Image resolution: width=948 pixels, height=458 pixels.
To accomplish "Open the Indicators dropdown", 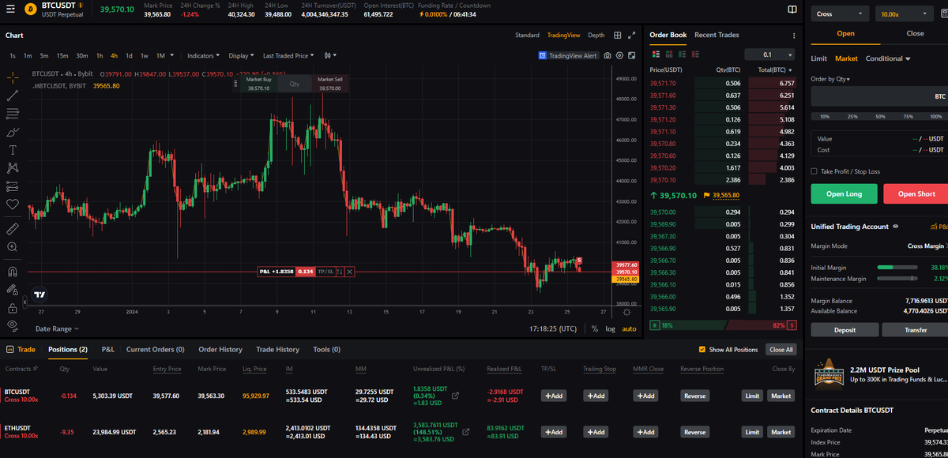I will pyautogui.click(x=203, y=56).
